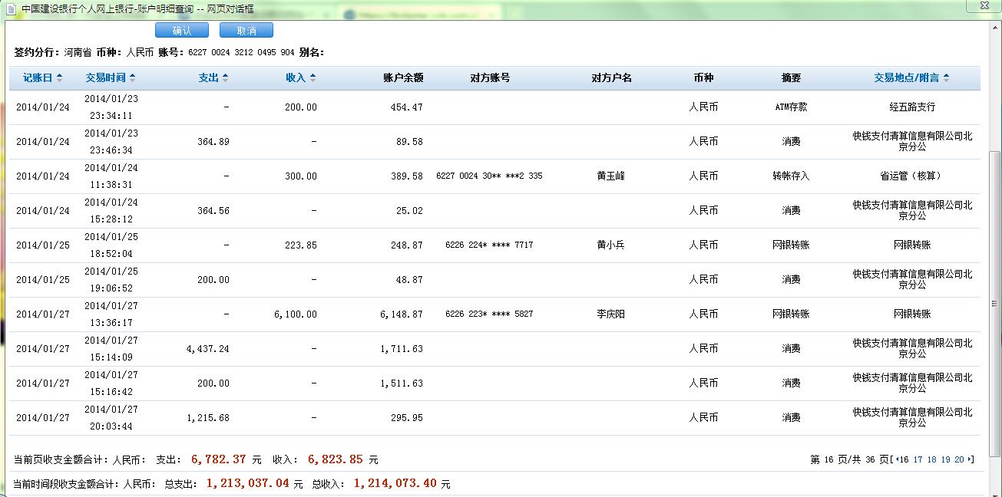Click the sort arrows beside 收入

313,77
